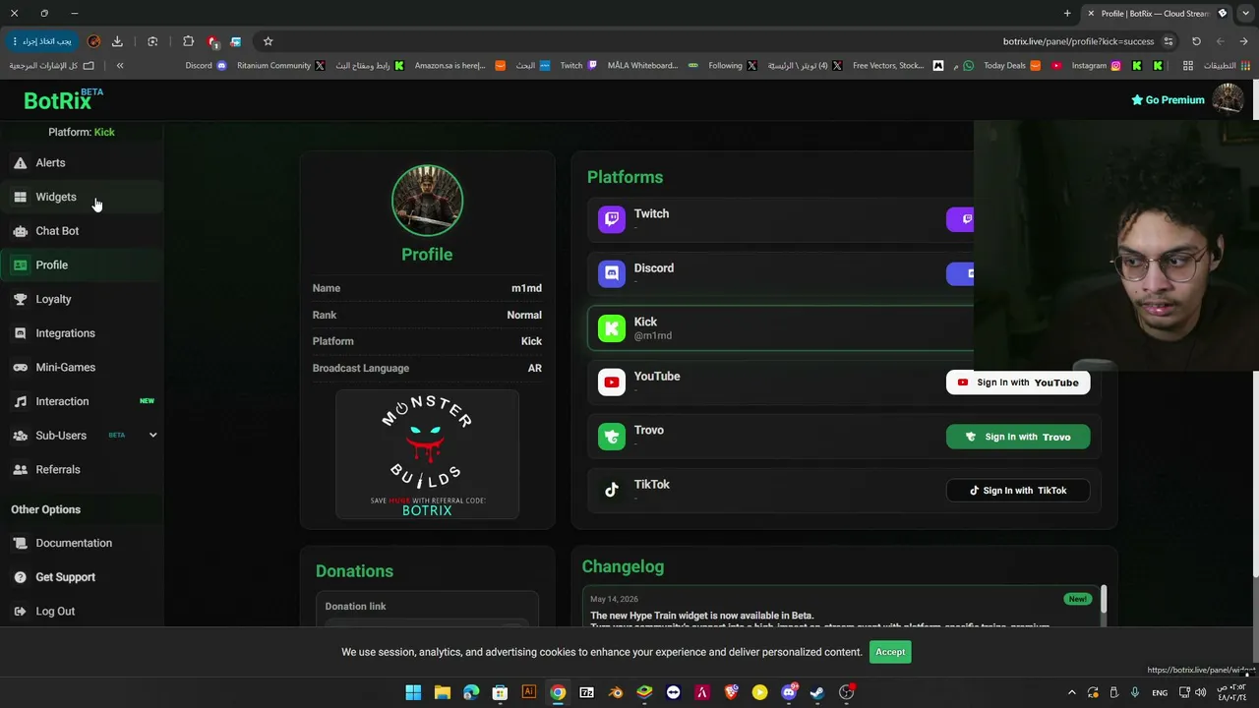Open the Windows Start menu
Screen dimensions: 1259x708
(413, 692)
